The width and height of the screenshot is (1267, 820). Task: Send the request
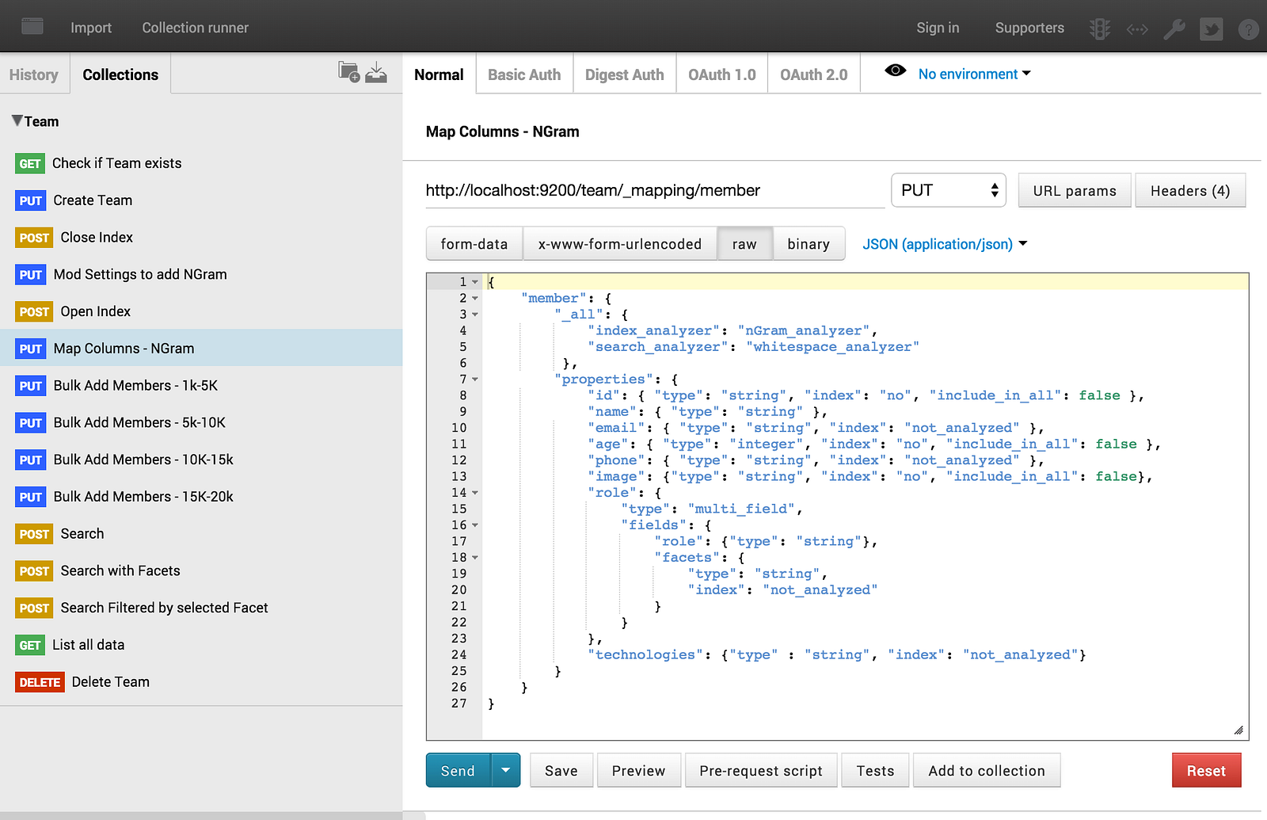pos(458,770)
